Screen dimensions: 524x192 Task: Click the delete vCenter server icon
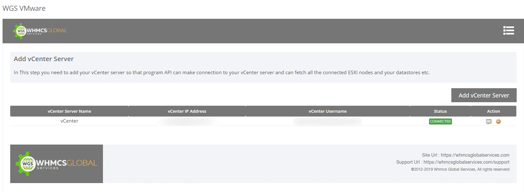pyautogui.click(x=498, y=122)
